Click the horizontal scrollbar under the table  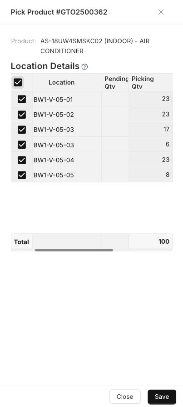pos(74,250)
